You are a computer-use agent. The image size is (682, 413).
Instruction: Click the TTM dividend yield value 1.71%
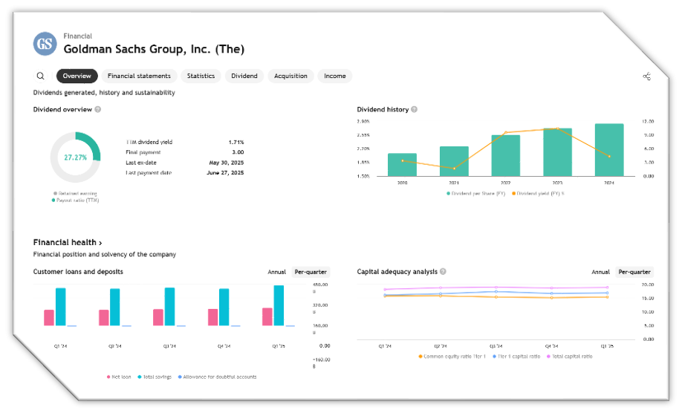(236, 142)
